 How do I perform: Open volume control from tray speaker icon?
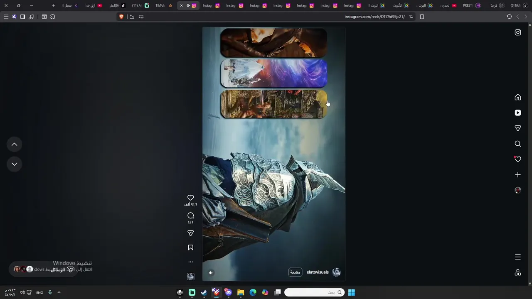coord(22,292)
